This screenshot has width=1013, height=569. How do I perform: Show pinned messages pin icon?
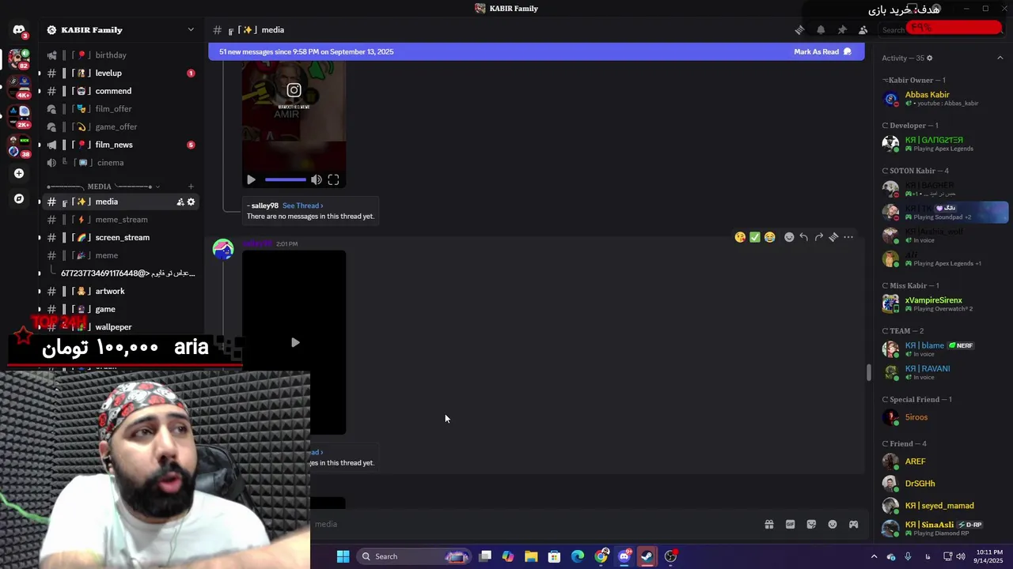842,30
